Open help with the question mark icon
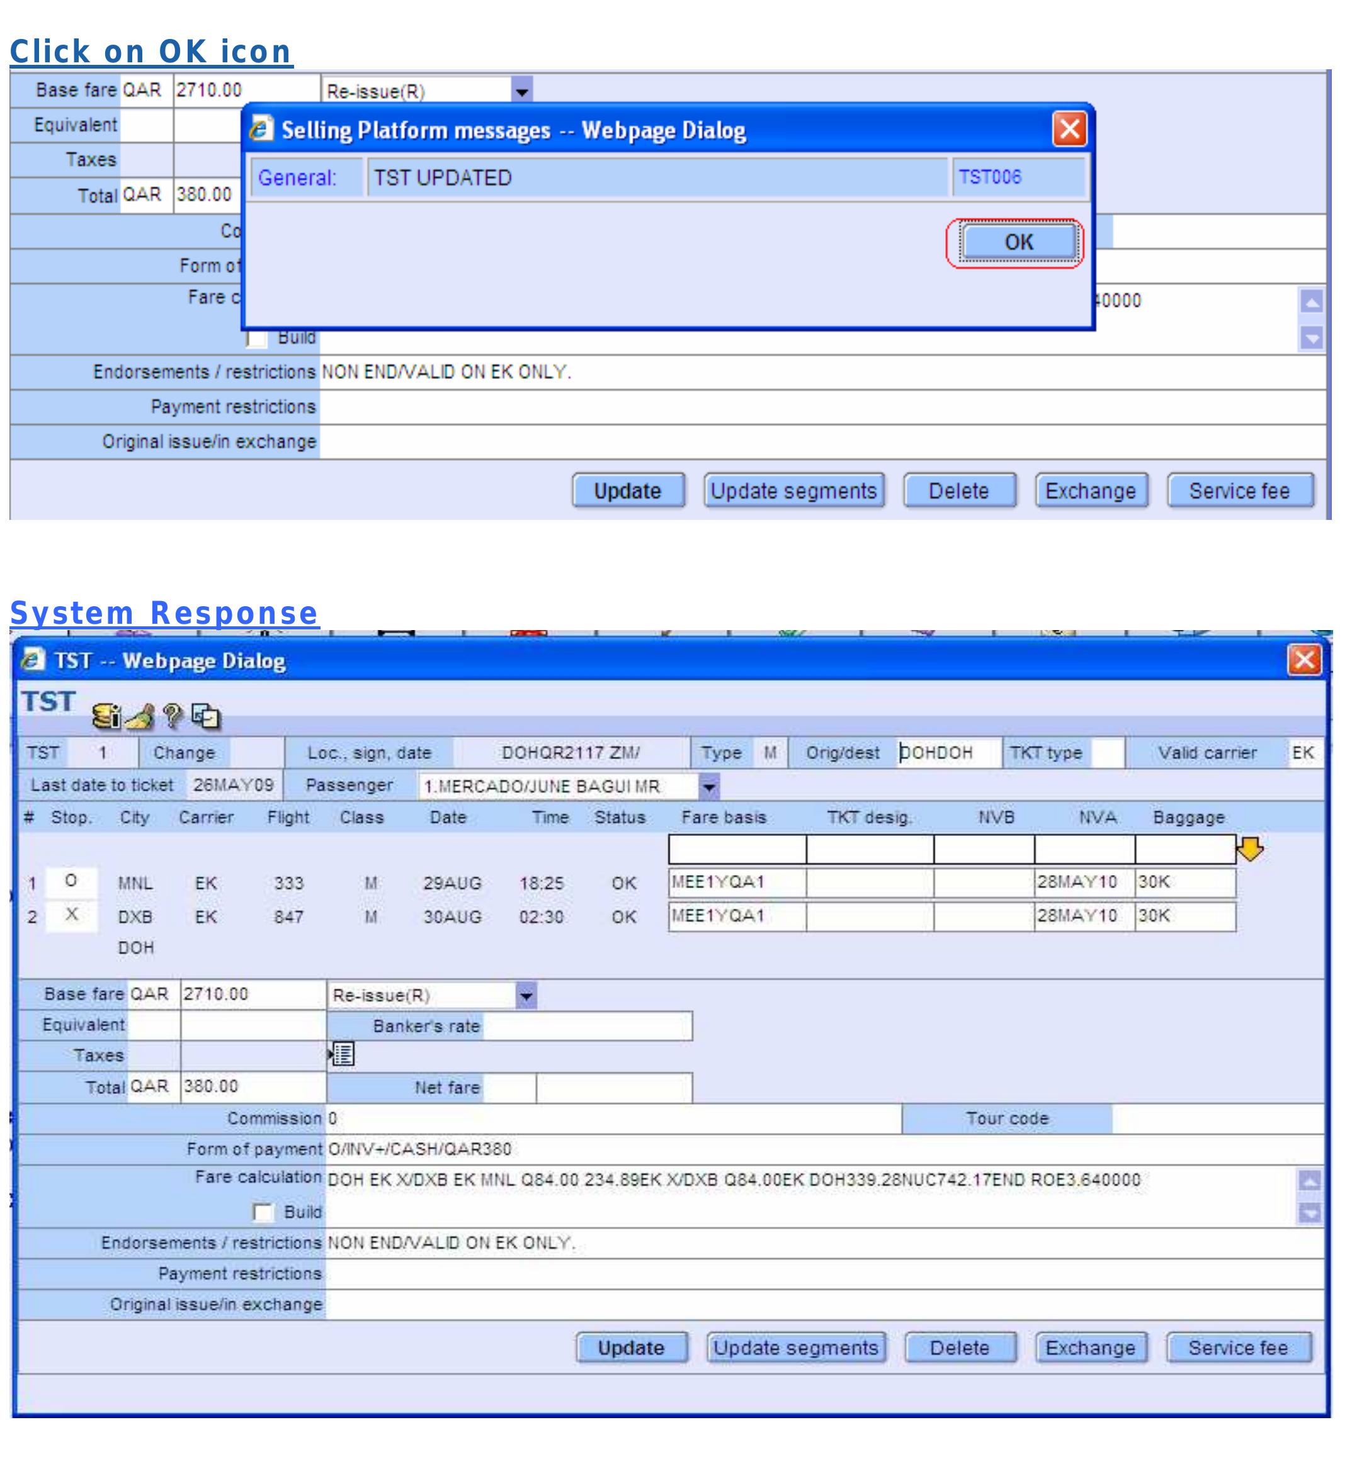Image resolution: width=1369 pixels, height=1466 pixels. [173, 715]
